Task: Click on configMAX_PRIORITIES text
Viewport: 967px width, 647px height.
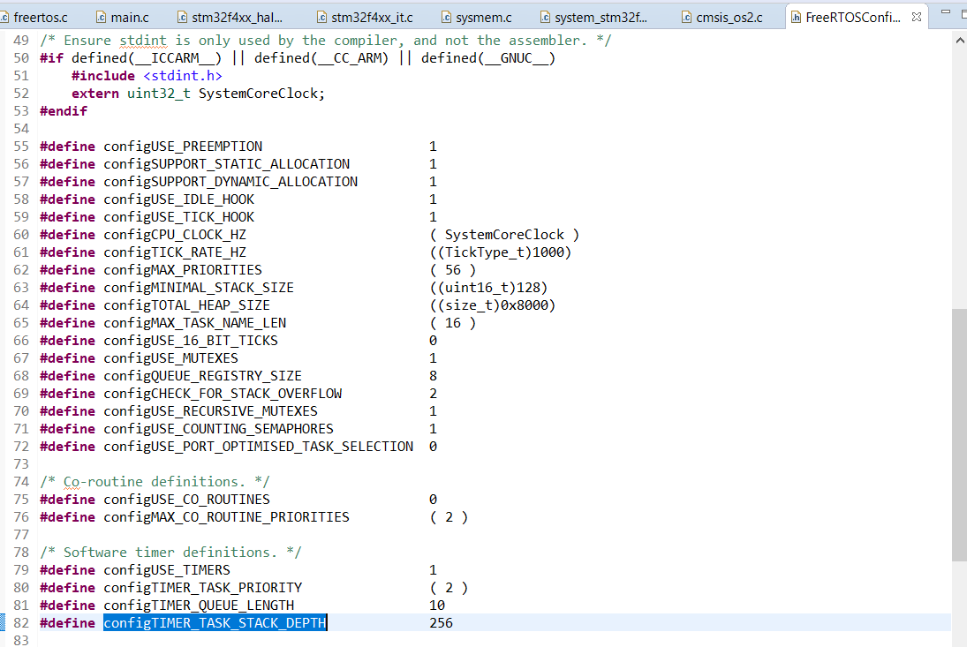Action: pyautogui.click(x=183, y=270)
